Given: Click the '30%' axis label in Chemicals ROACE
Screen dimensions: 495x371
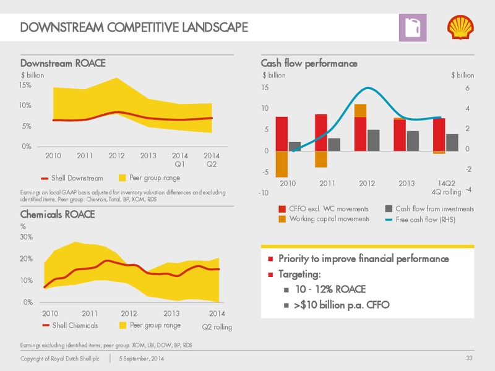Looking at the screenshot, I should tap(26, 237).
